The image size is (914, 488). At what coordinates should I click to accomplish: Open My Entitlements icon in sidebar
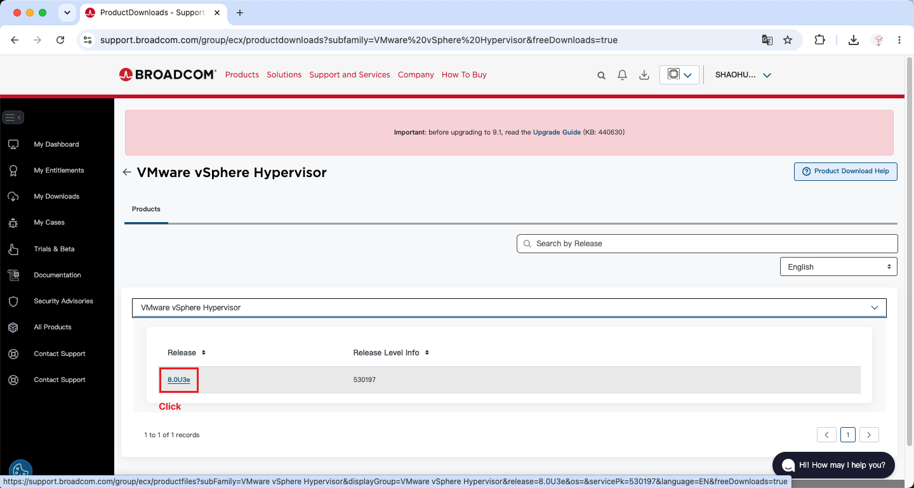(13, 171)
